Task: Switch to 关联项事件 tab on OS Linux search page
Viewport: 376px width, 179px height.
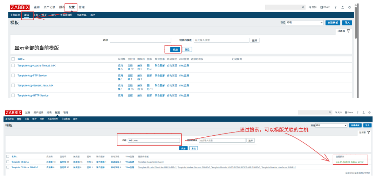Action: 53,119
